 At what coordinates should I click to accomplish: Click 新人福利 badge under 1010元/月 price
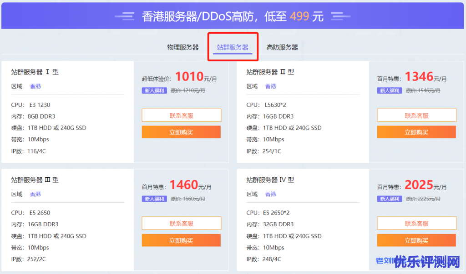pos(155,90)
